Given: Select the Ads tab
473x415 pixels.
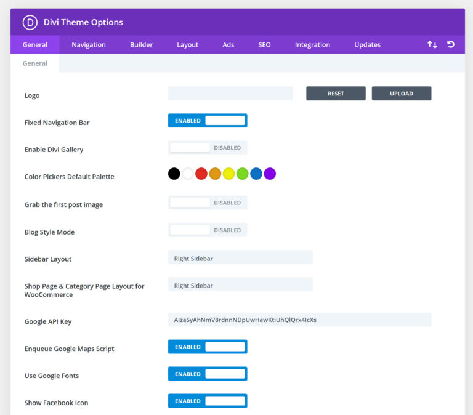Looking at the screenshot, I should 228,44.
